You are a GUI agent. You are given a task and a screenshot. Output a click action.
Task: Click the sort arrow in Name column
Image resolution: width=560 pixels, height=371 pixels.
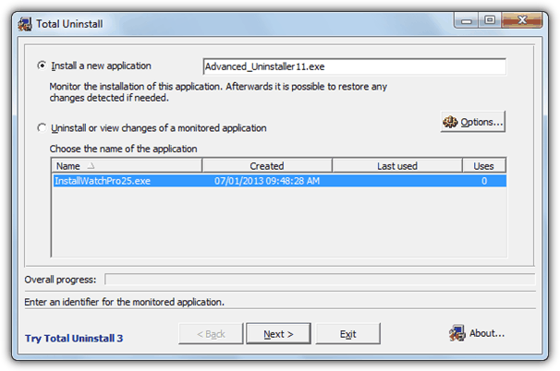click(92, 166)
